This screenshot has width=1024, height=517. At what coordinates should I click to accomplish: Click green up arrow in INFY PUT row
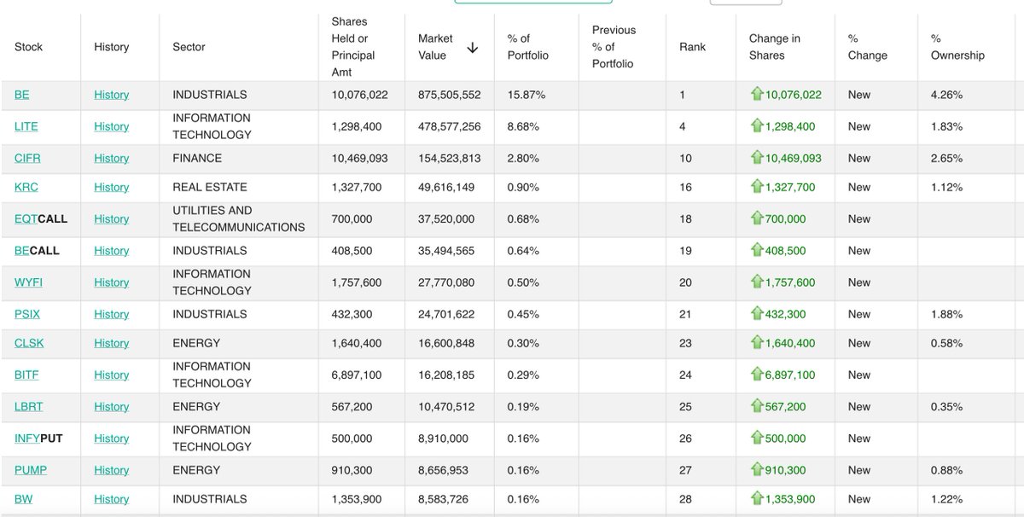[757, 438]
